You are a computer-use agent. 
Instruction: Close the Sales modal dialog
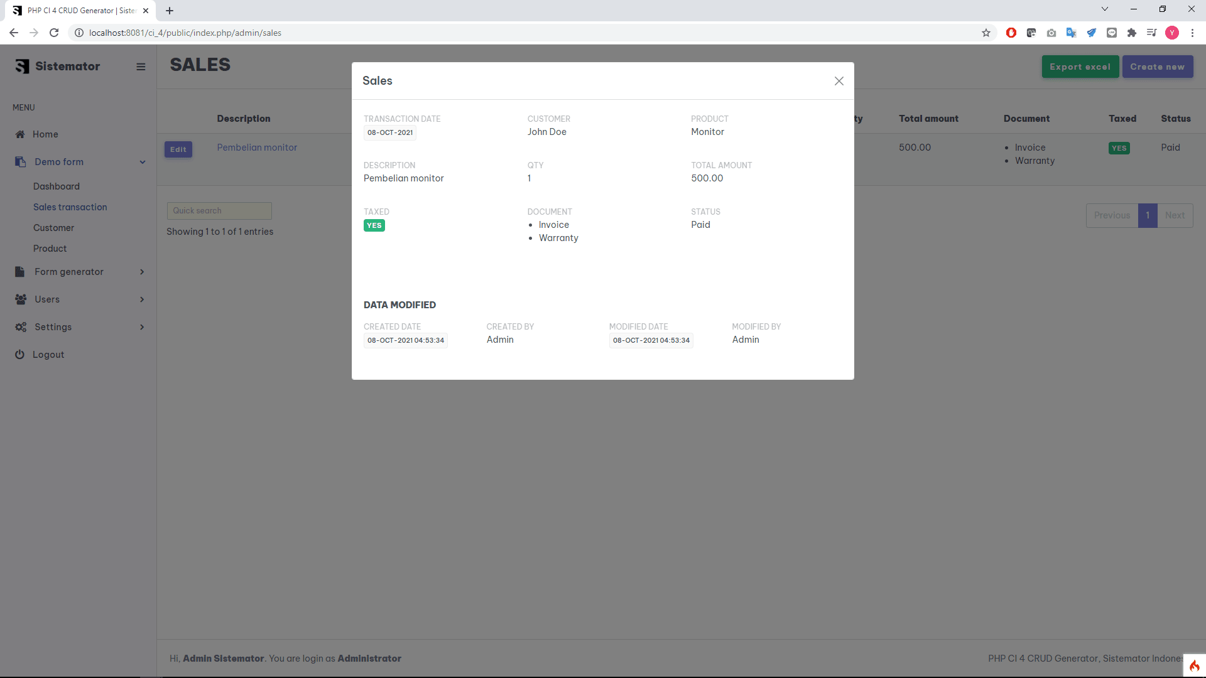click(839, 81)
